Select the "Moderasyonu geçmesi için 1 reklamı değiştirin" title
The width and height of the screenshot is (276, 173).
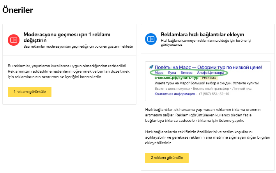coord(64,37)
